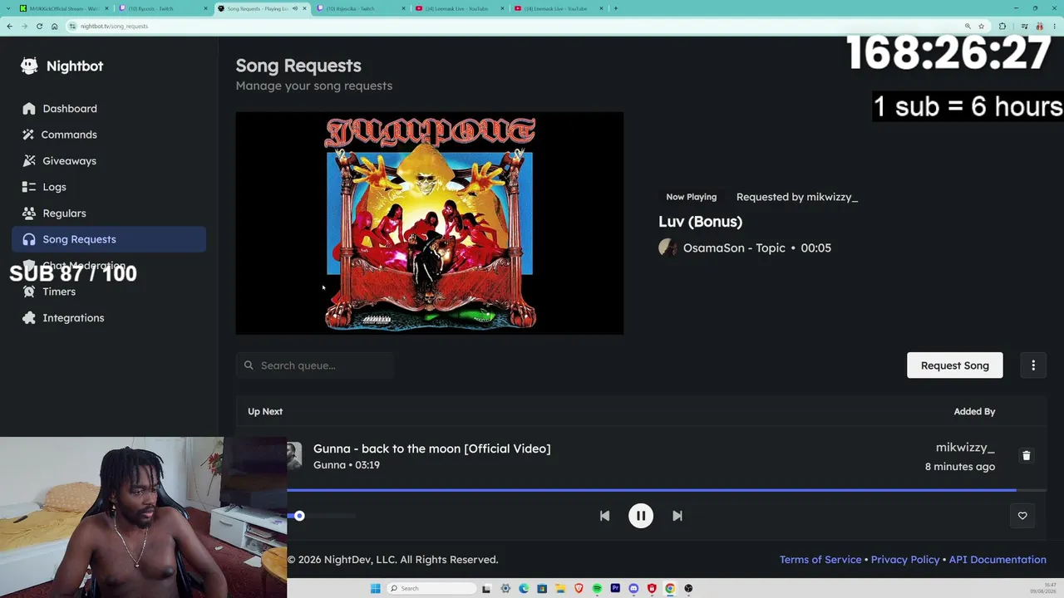This screenshot has width=1064, height=598.
Task: Open the Dashboard page in Nightbot sidebar
Action: (x=109, y=108)
